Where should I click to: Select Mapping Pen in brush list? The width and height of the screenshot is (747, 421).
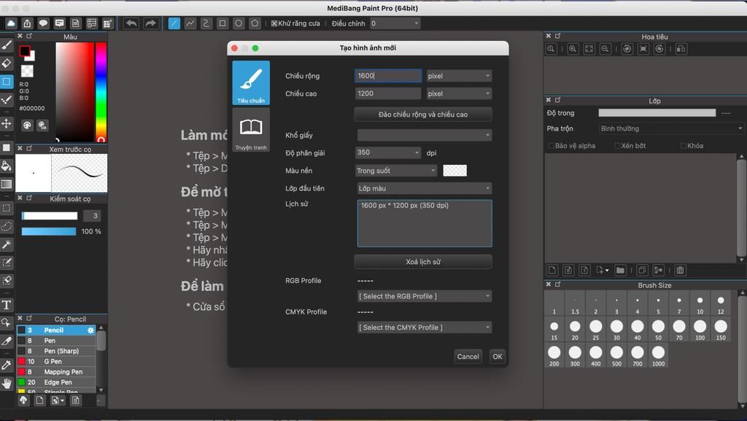pos(56,372)
